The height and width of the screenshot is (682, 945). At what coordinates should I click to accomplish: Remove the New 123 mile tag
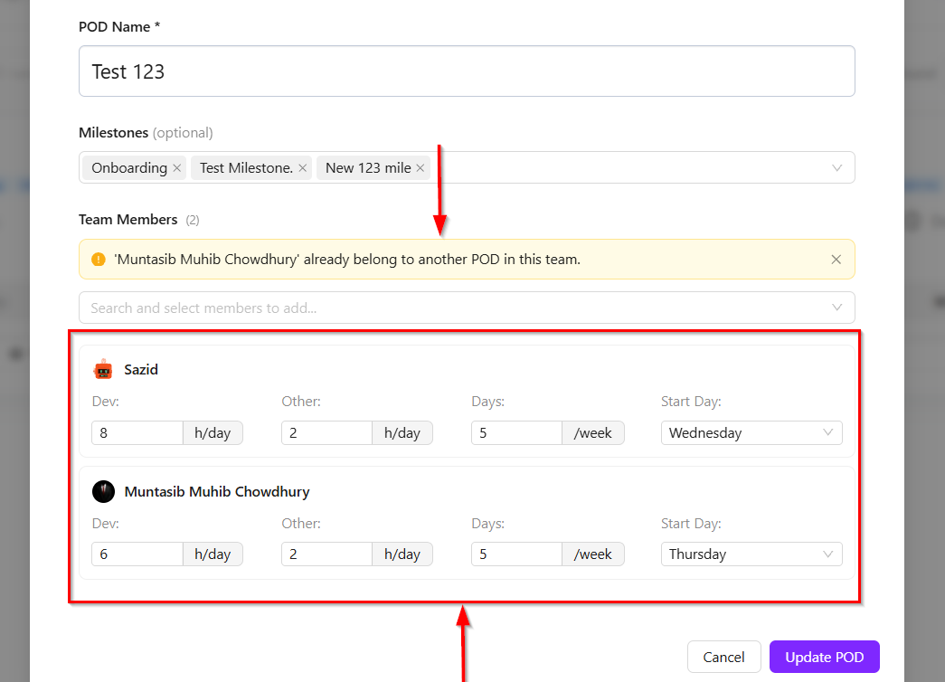click(421, 168)
